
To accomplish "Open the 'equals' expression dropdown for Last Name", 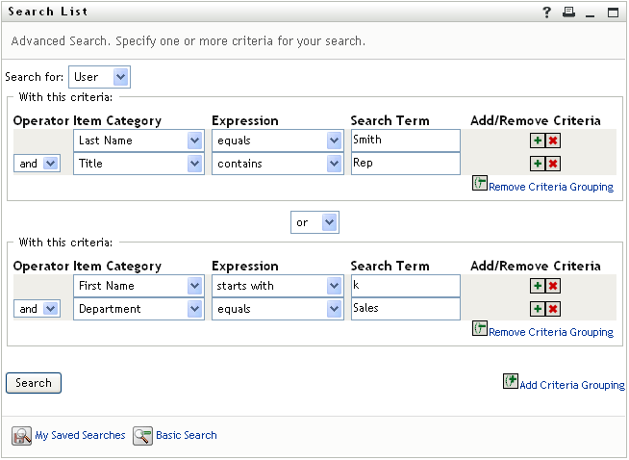I will pyautogui.click(x=278, y=141).
